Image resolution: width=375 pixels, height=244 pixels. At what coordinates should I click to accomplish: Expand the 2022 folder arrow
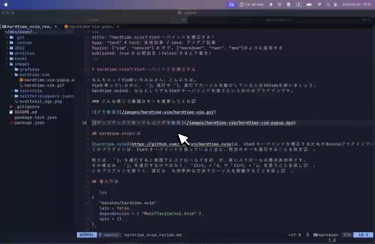tap(7, 48)
